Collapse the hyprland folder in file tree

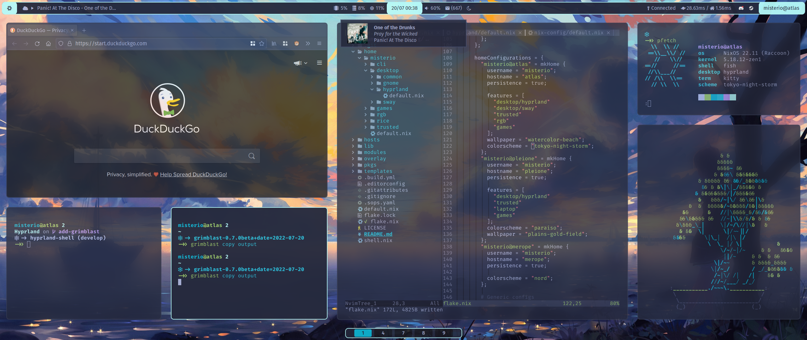click(x=395, y=89)
